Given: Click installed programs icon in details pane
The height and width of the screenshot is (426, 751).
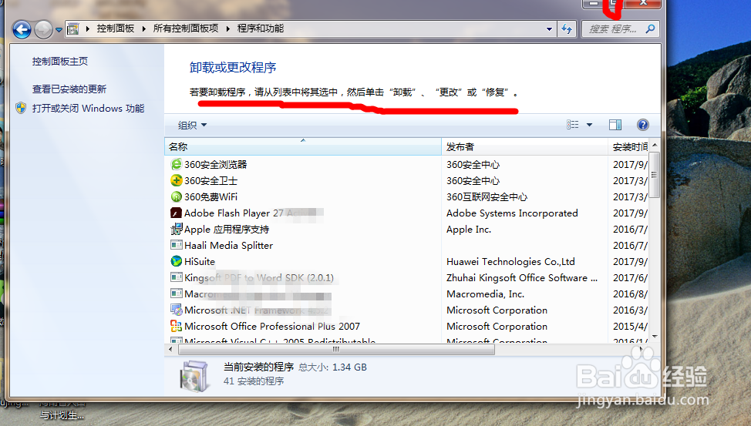Looking at the screenshot, I should (194, 376).
